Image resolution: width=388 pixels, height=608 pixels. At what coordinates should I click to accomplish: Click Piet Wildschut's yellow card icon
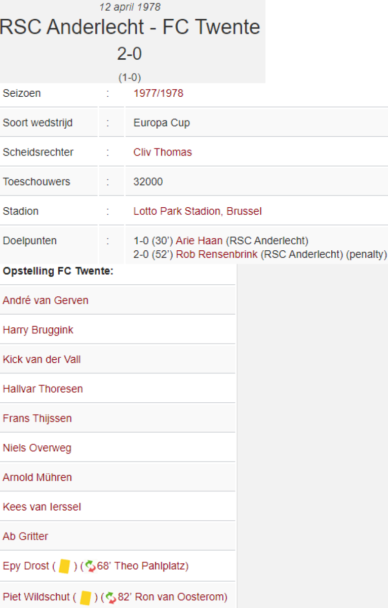click(x=86, y=597)
